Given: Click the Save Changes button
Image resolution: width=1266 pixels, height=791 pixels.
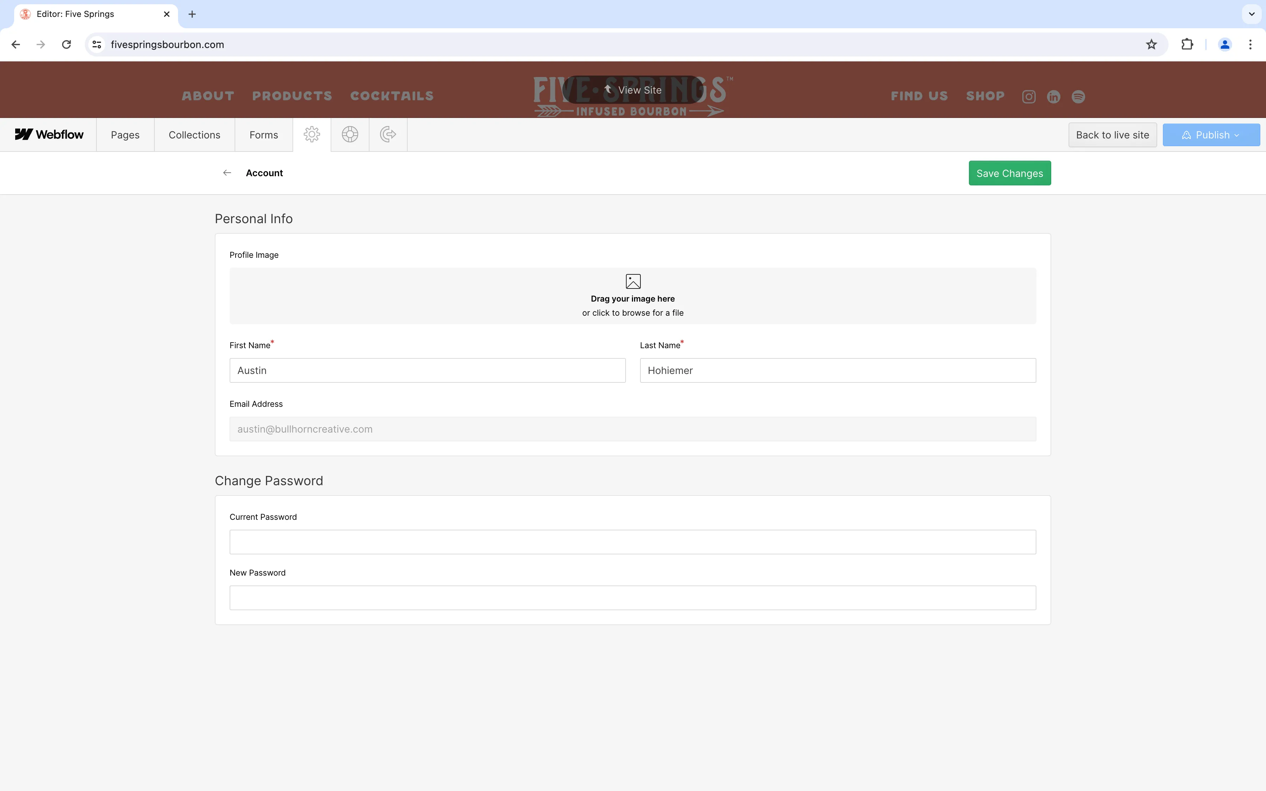Looking at the screenshot, I should pyautogui.click(x=1009, y=173).
